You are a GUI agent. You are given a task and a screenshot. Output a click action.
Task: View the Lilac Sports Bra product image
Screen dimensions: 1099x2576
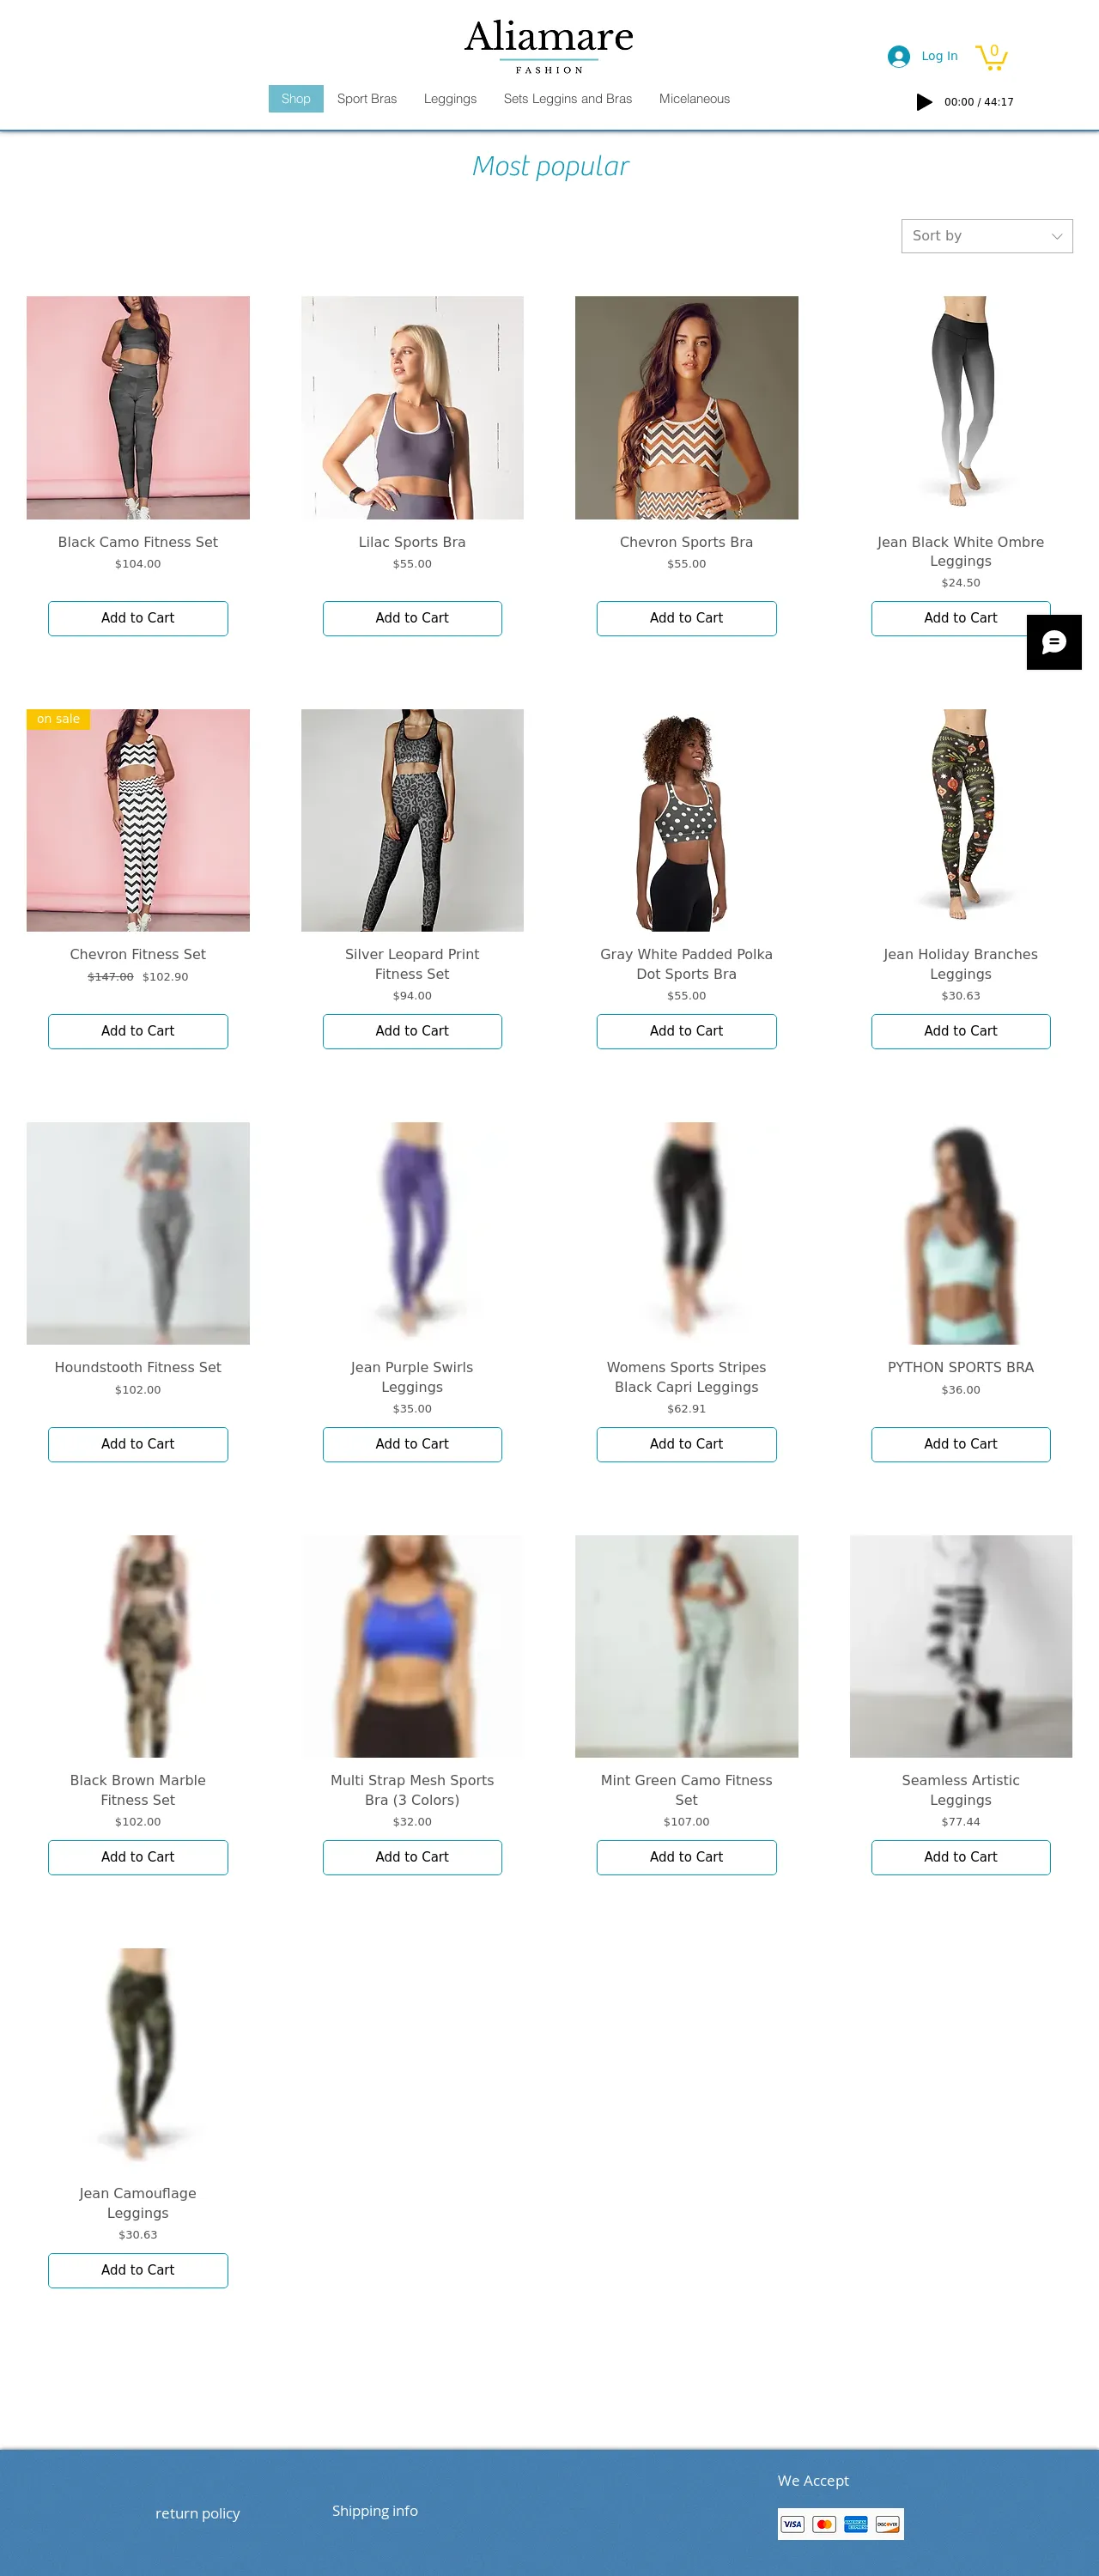point(412,407)
